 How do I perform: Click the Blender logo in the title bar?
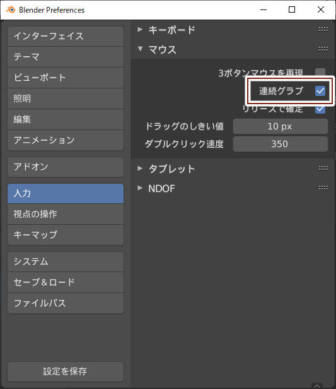[x=11, y=9]
